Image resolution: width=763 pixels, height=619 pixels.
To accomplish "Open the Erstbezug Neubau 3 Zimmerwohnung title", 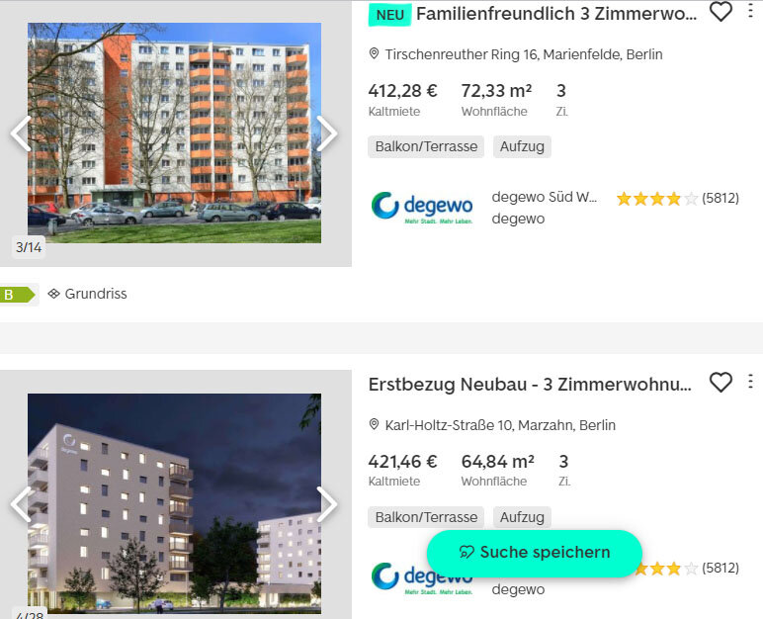I will 530,385.
